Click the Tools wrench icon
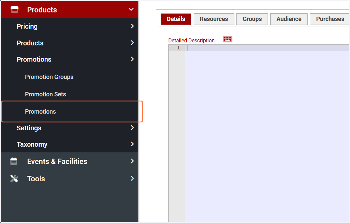Screen dimensions: 350x223 14,178
